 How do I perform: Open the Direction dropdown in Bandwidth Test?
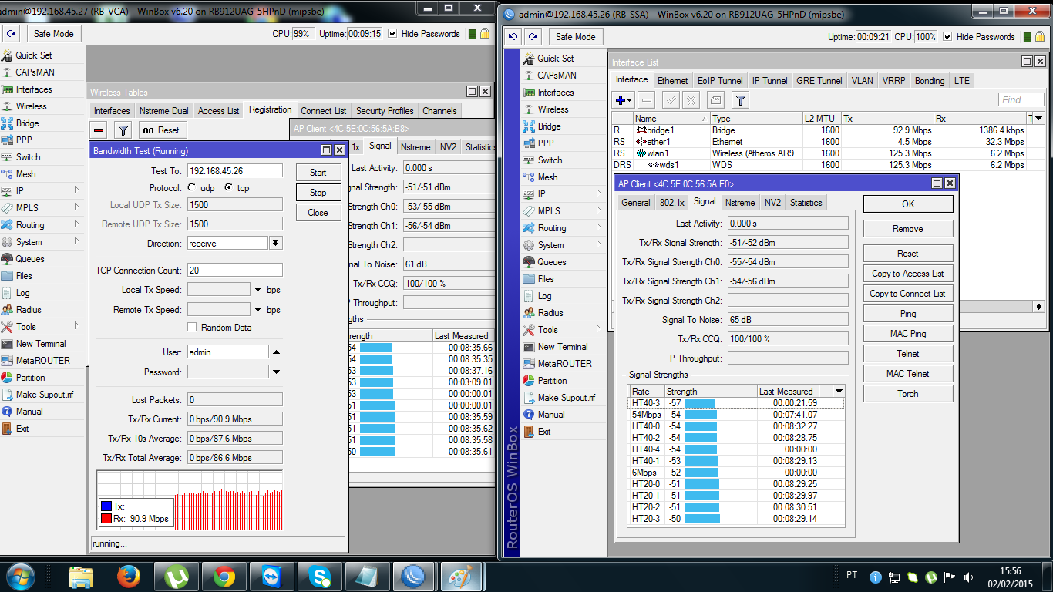pyautogui.click(x=275, y=243)
